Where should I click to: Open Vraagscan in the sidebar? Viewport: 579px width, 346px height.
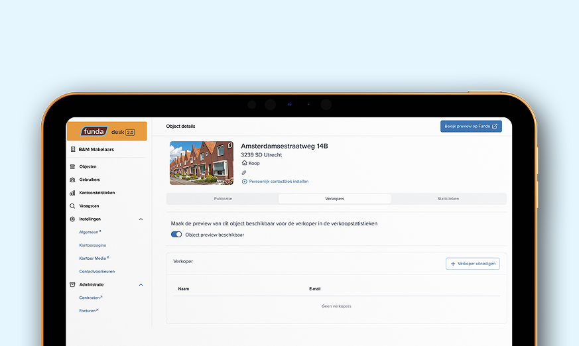(x=89, y=206)
